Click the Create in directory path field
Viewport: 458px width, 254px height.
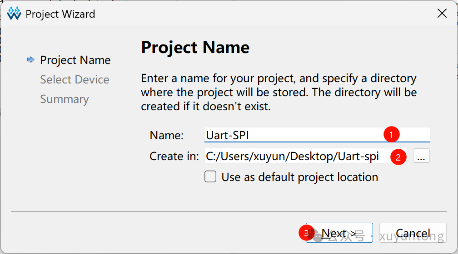click(x=305, y=156)
